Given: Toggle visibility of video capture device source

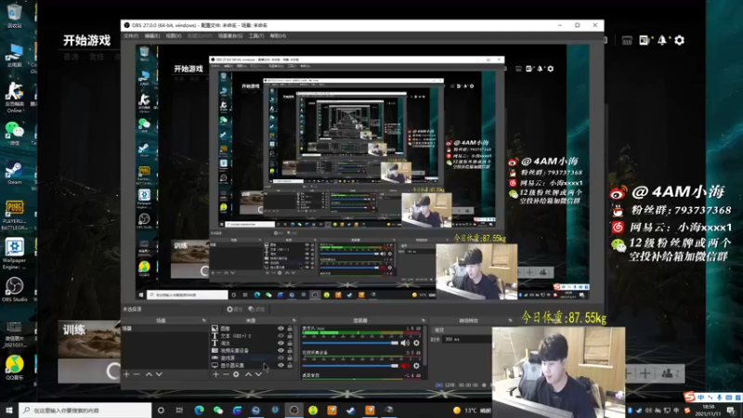Looking at the screenshot, I should pyautogui.click(x=281, y=350).
